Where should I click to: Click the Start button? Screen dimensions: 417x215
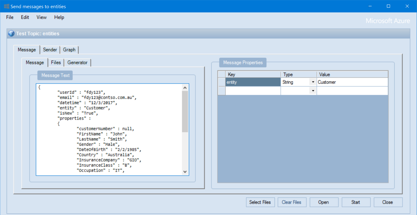[356, 202]
